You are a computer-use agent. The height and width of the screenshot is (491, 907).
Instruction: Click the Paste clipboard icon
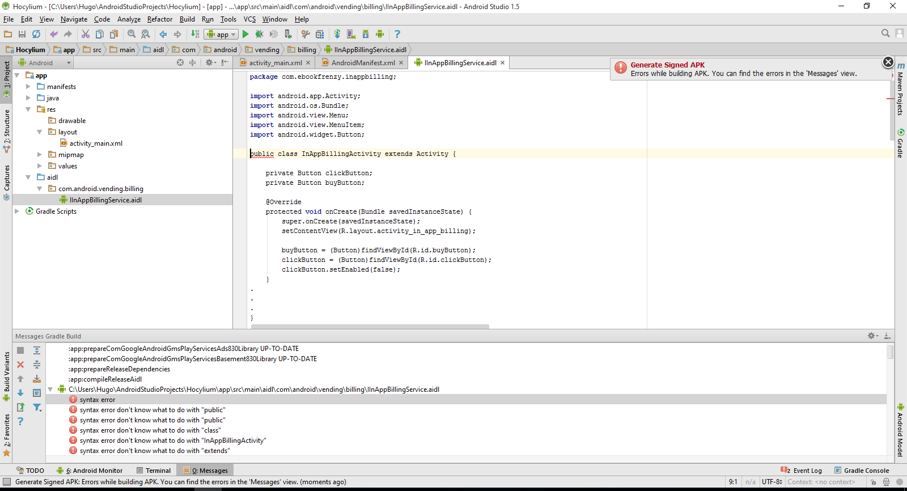[x=114, y=34]
